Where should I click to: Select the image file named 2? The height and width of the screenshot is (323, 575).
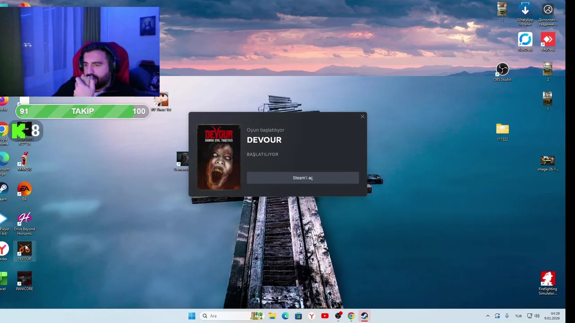tap(548, 72)
